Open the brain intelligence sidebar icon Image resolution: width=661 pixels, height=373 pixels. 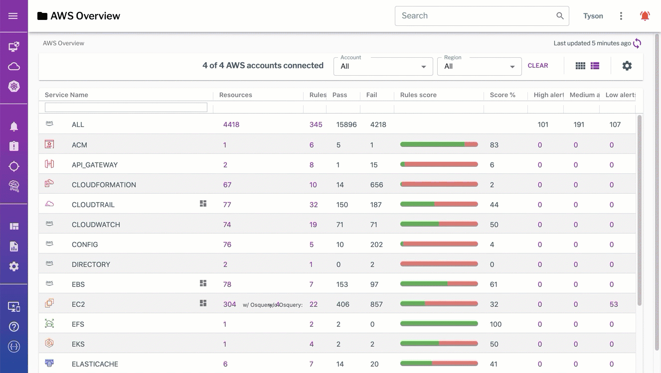click(14, 186)
